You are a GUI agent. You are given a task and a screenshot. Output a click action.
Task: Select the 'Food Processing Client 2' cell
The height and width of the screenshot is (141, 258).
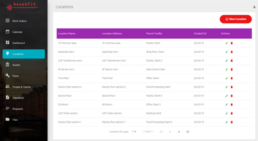159,122
